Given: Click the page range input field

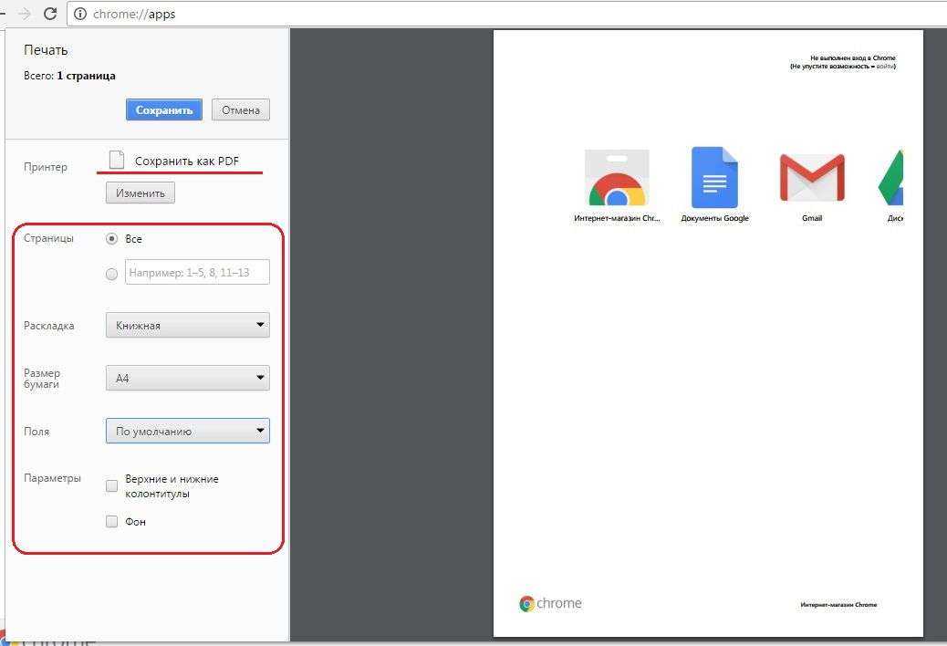Looking at the screenshot, I should 197,272.
